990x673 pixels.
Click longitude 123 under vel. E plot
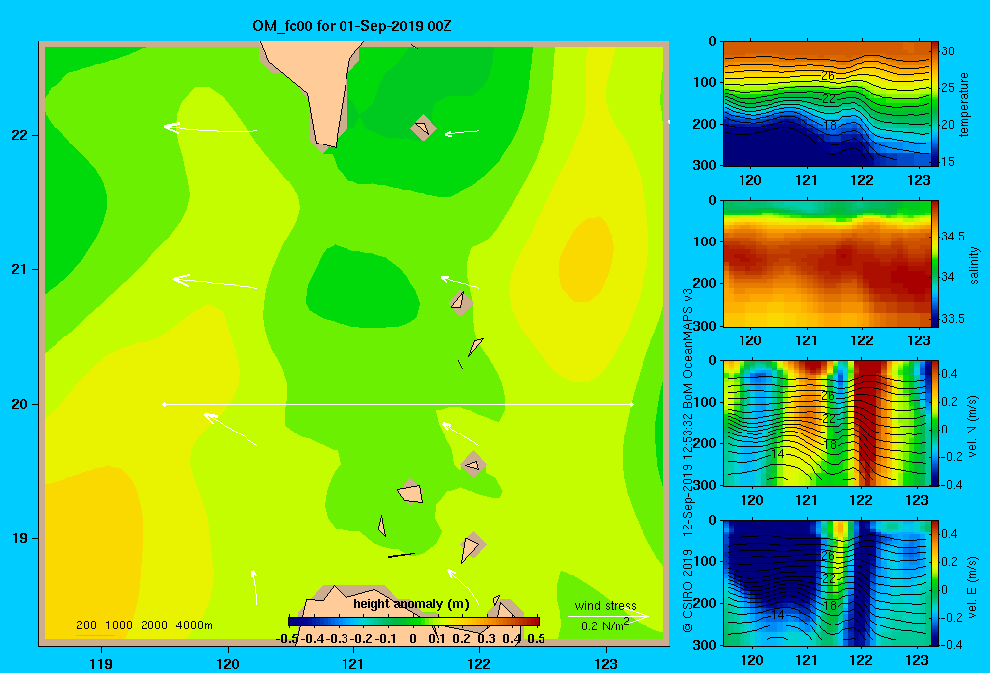point(918,660)
